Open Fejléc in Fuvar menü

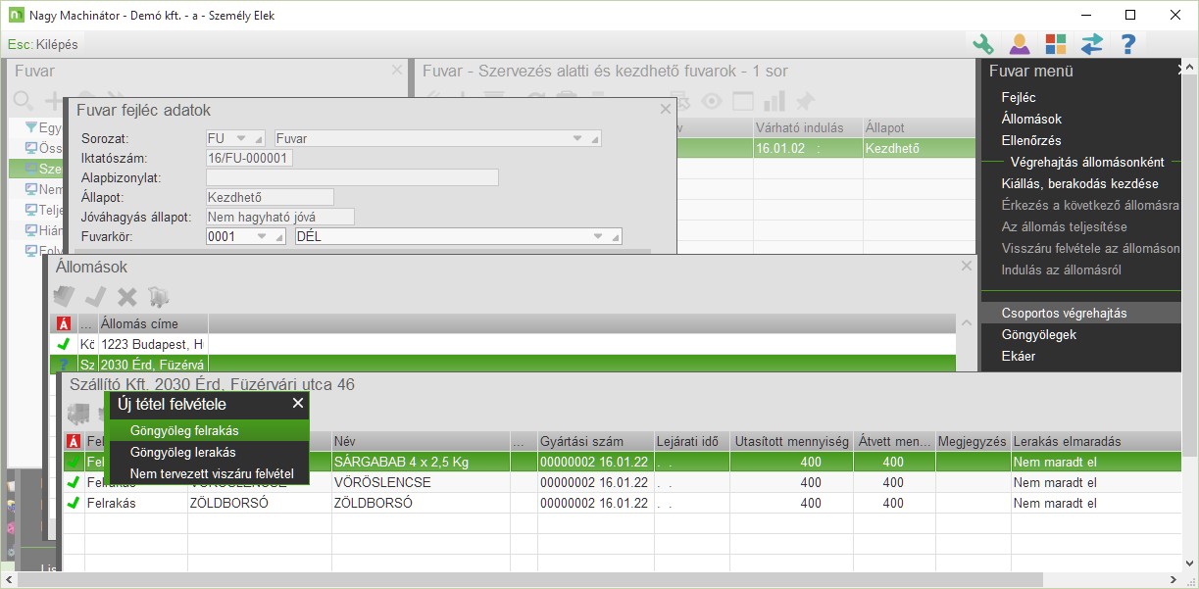point(1019,97)
